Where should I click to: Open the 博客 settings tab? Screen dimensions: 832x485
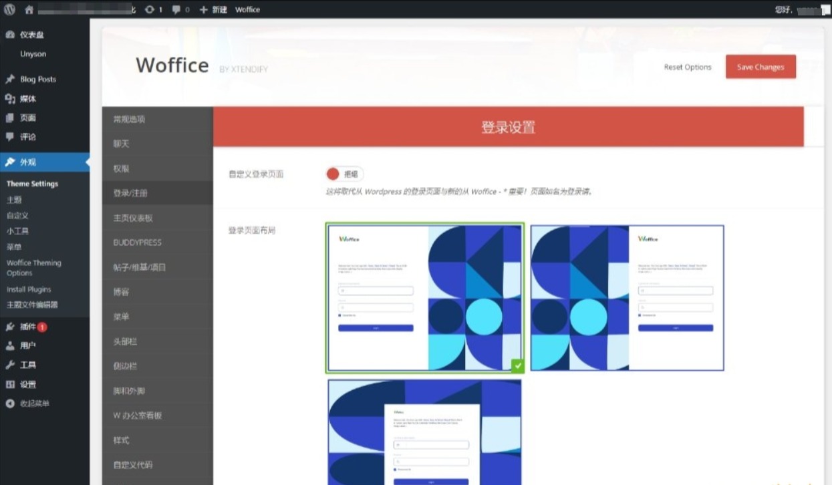click(x=158, y=292)
